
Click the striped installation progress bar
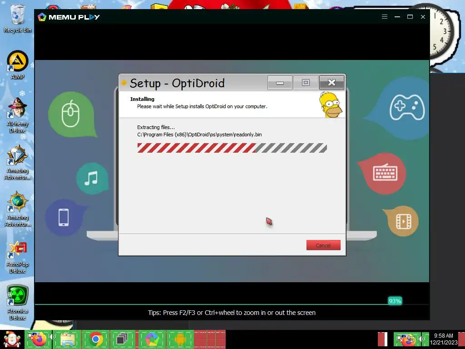pyautogui.click(x=232, y=148)
